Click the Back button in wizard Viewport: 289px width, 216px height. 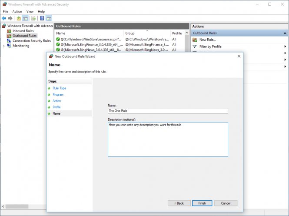click(x=179, y=203)
